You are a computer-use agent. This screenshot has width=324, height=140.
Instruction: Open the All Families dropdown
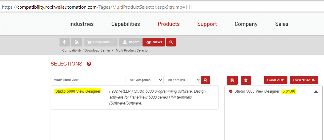point(182,80)
